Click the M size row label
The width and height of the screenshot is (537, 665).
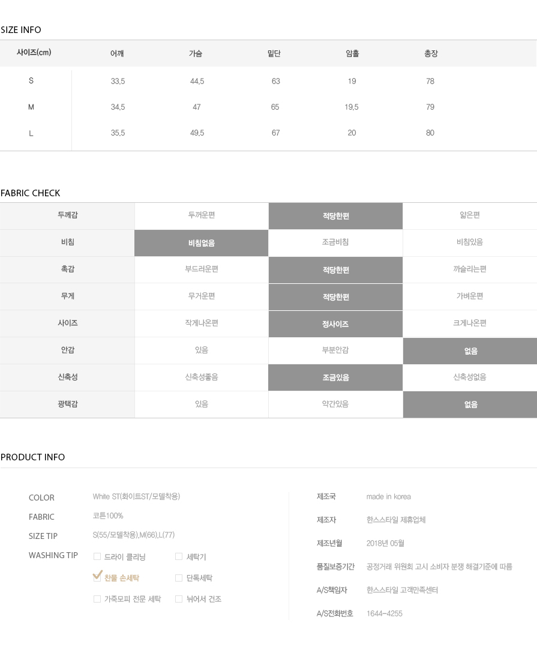click(31, 107)
